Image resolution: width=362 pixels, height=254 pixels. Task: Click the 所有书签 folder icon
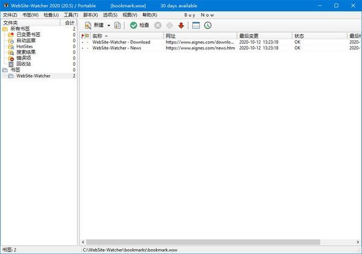[5, 29]
